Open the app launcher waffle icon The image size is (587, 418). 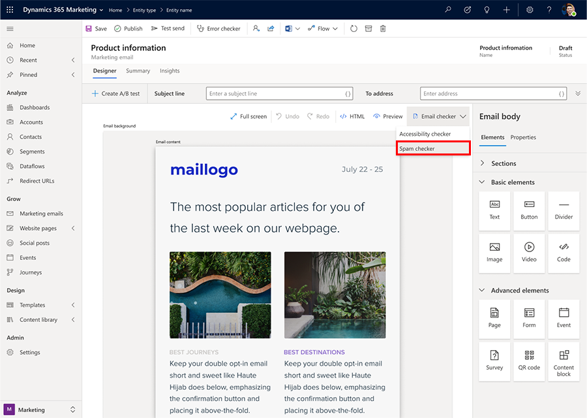click(10, 10)
